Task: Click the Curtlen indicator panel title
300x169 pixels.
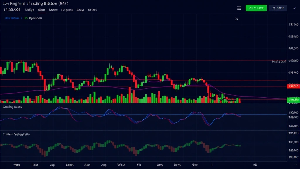Action: pos(16,134)
